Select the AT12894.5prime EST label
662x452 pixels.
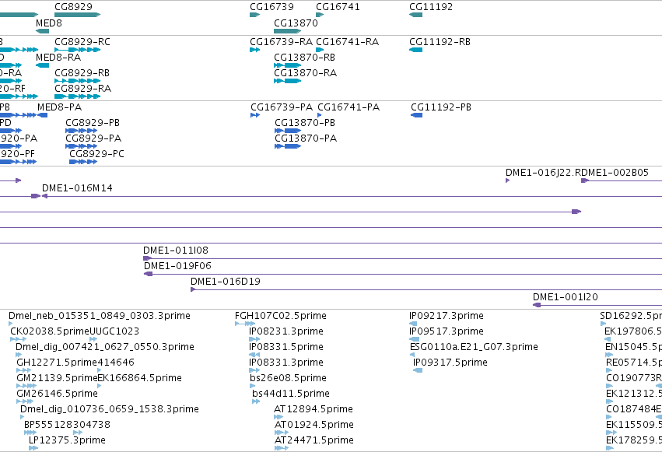click(x=313, y=409)
